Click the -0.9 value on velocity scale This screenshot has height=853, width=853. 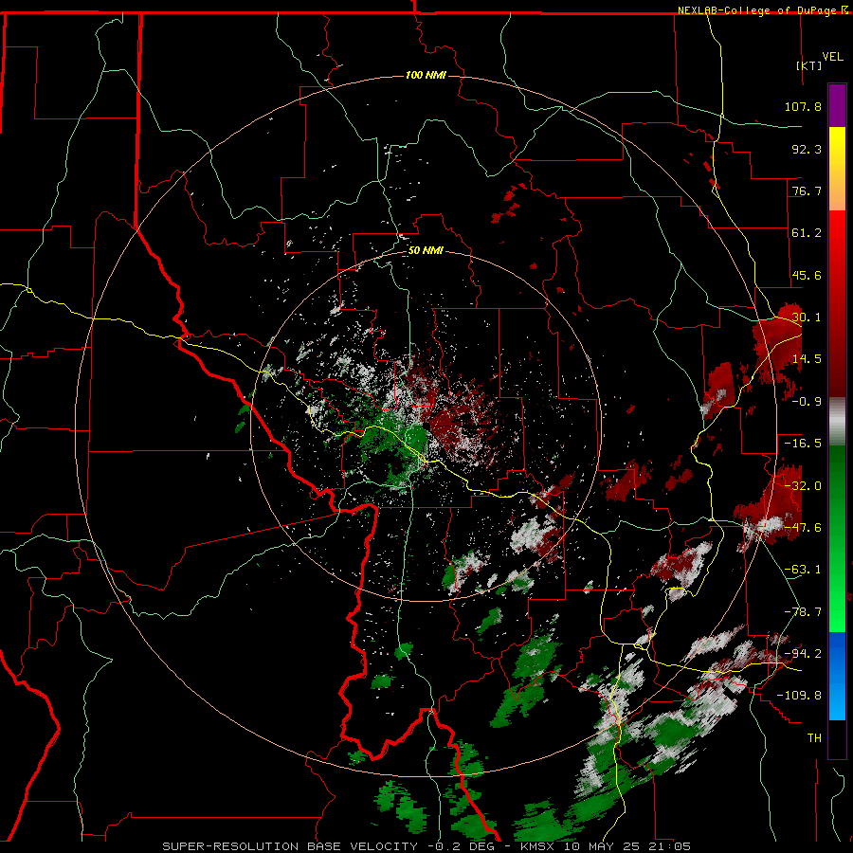click(x=807, y=402)
